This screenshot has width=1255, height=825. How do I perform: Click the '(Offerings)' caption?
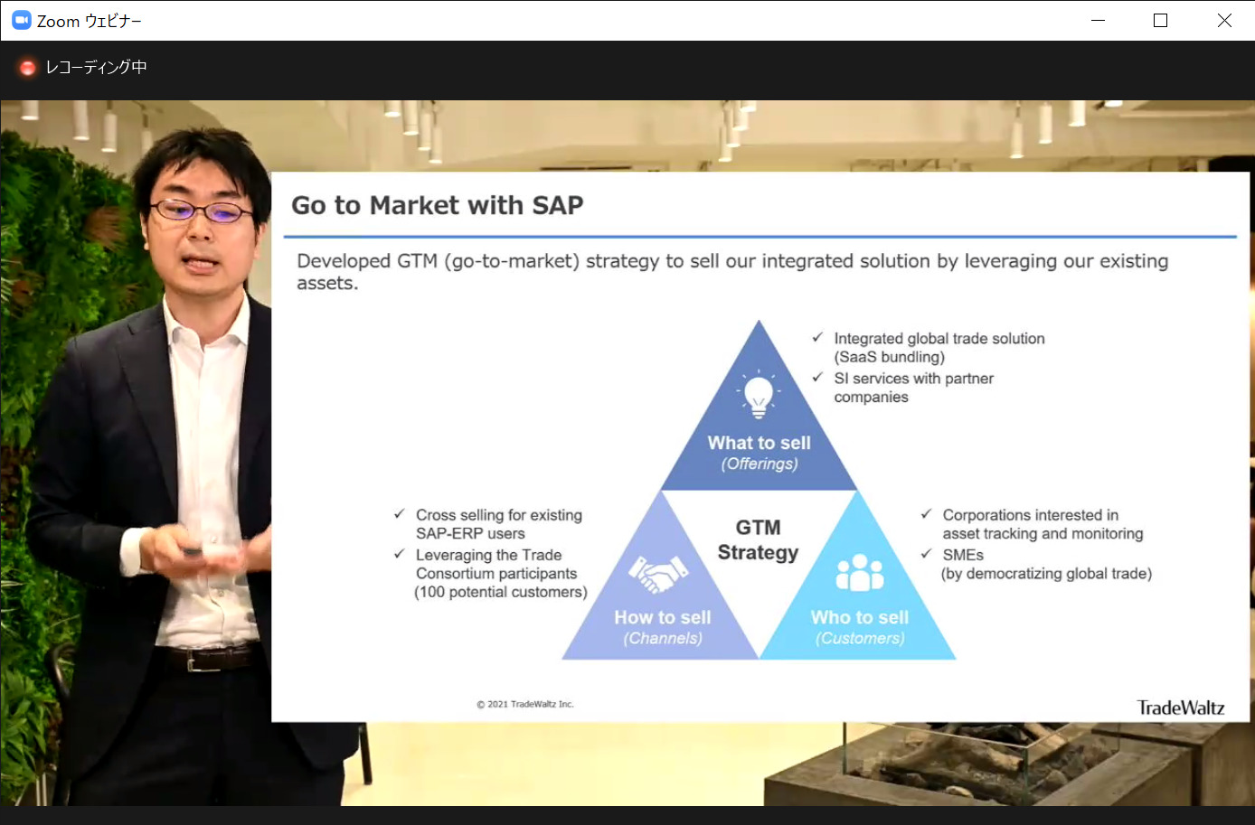click(x=760, y=464)
